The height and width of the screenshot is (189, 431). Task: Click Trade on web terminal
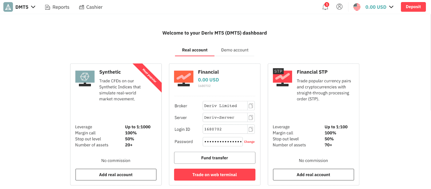pyautogui.click(x=214, y=175)
